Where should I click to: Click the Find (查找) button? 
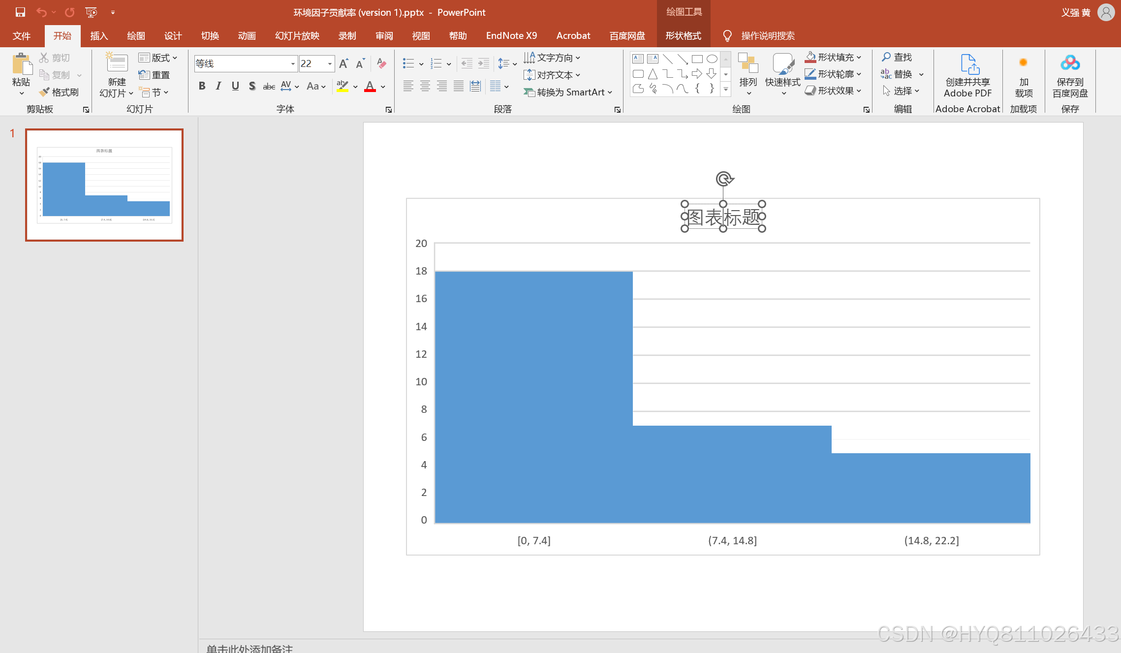[897, 57]
